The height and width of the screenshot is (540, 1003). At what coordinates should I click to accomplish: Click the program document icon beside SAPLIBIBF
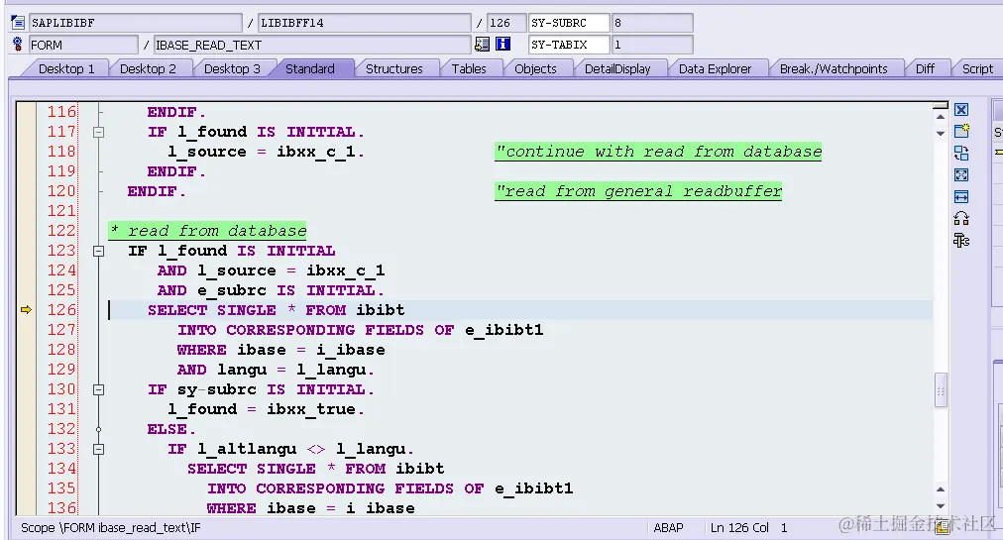tap(18, 23)
